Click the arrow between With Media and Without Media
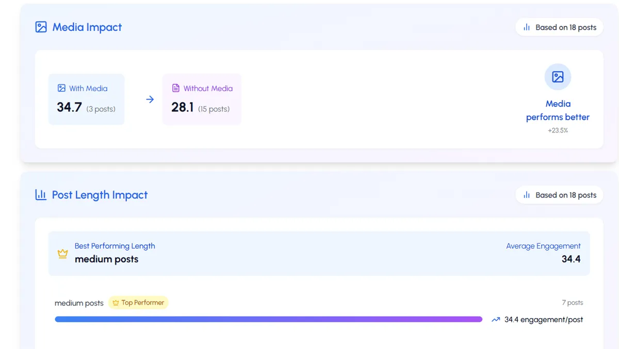619x349 pixels. pos(149,99)
